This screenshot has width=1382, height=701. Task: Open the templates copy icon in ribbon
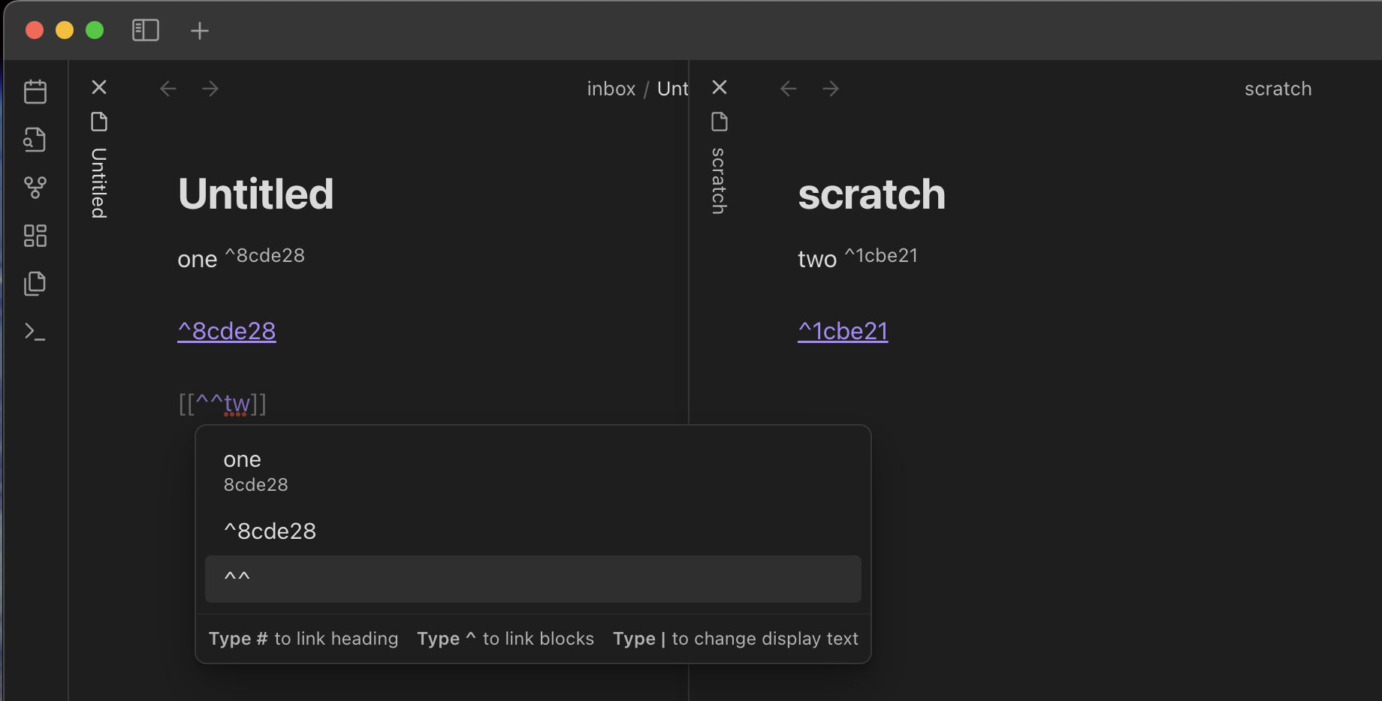pos(35,284)
